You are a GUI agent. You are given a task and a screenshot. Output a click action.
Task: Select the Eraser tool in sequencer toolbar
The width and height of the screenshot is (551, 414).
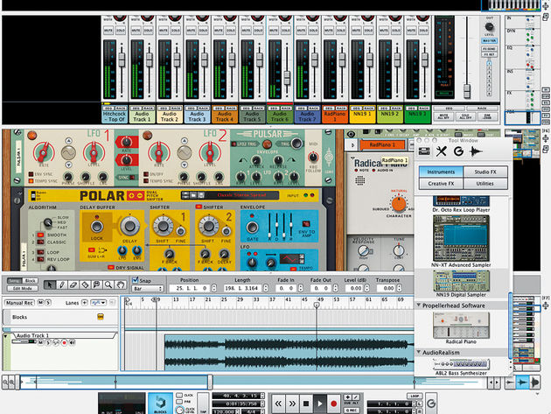coord(73,284)
